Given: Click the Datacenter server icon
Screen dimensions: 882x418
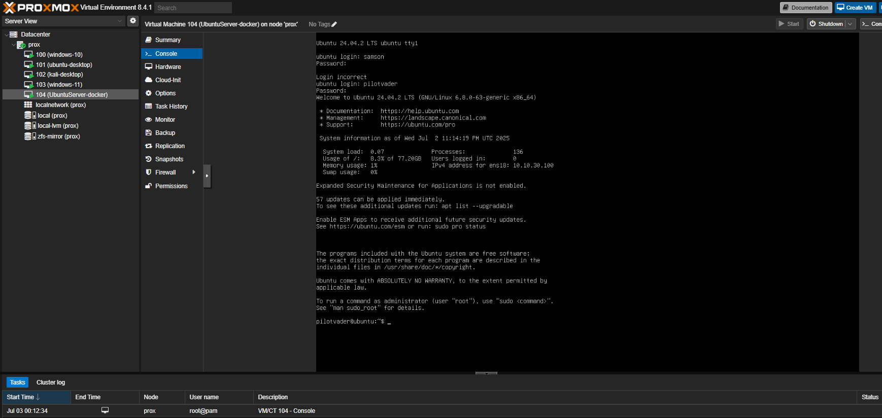Looking at the screenshot, I should (14, 34).
